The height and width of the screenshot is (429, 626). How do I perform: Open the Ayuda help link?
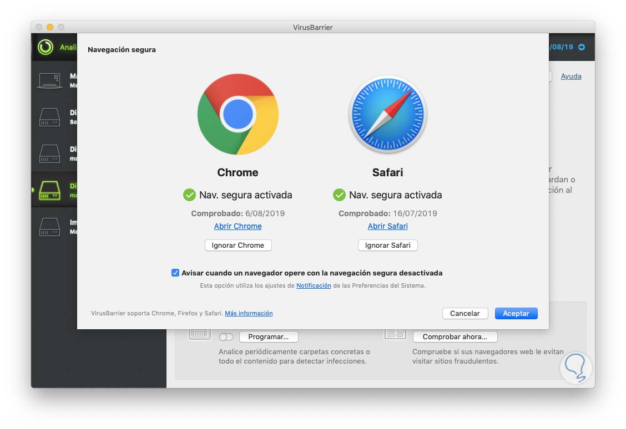pos(571,76)
